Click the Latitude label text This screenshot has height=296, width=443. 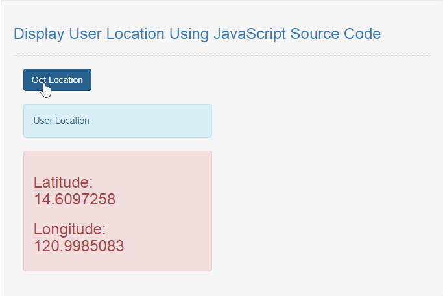click(x=64, y=182)
